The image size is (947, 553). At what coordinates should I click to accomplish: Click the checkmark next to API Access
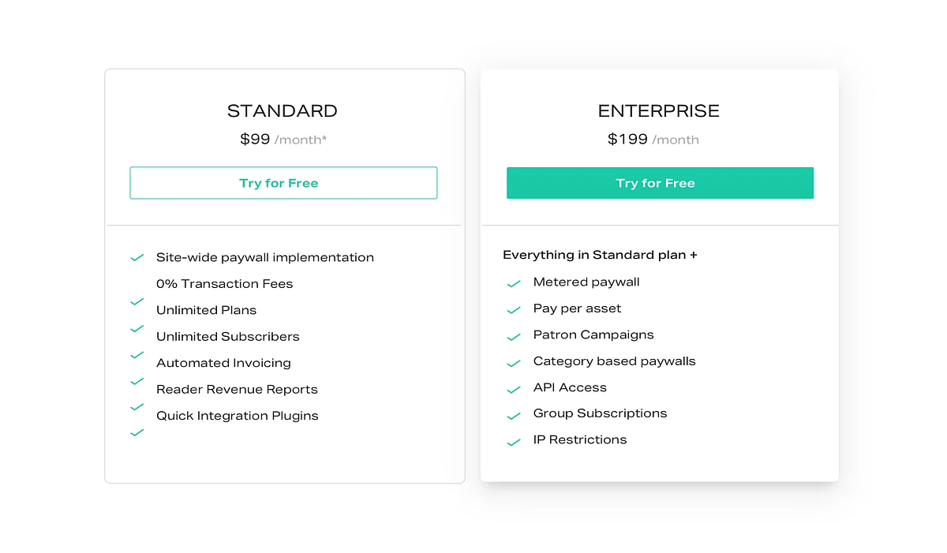pos(514,390)
